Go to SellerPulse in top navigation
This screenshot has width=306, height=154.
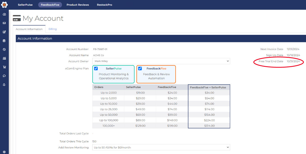pos(25,5)
